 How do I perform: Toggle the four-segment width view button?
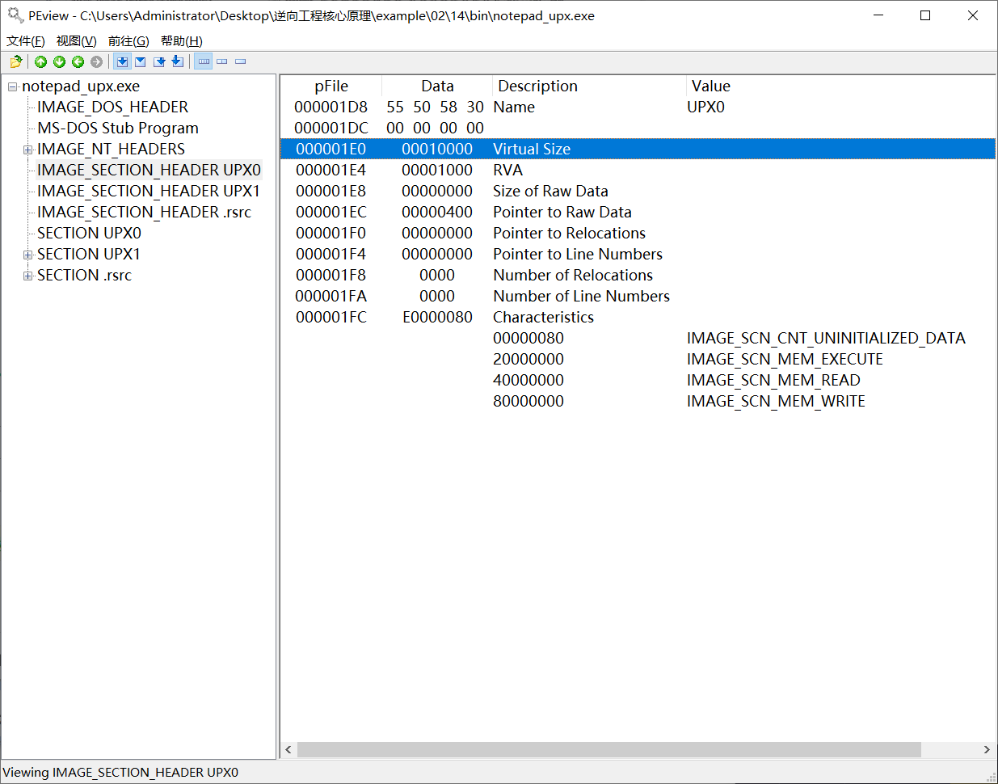click(204, 61)
